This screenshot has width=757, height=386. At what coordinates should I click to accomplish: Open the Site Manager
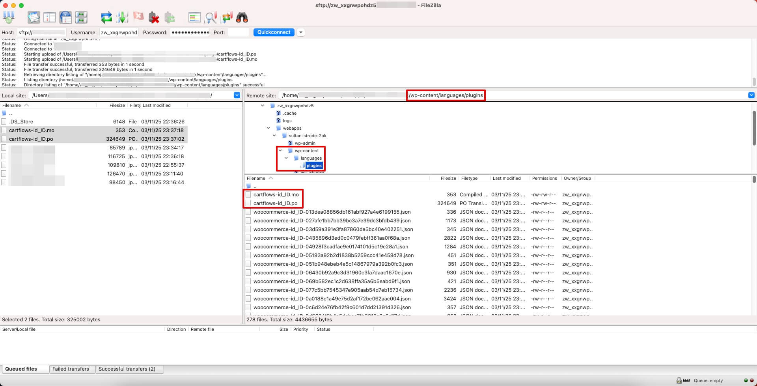9,17
